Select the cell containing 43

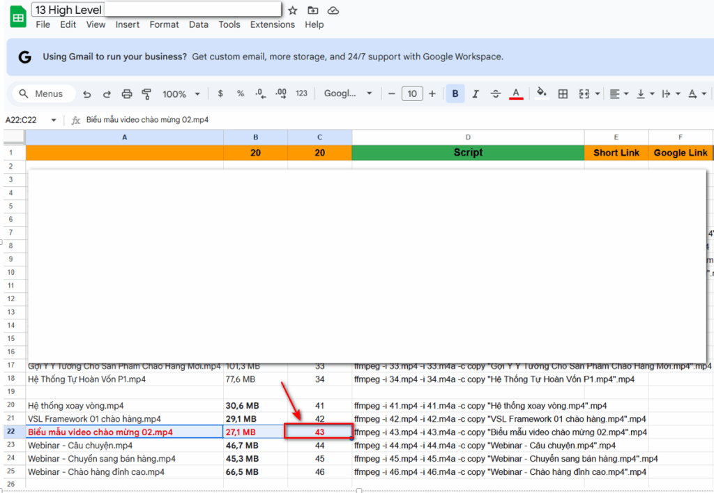pyautogui.click(x=319, y=432)
